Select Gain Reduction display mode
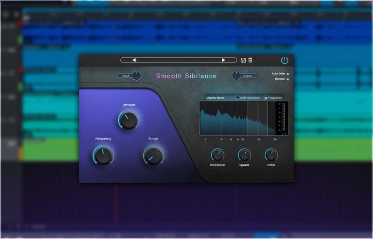This screenshot has height=239, width=373. point(237,98)
